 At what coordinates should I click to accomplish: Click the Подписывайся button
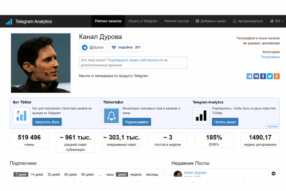(137, 122)
